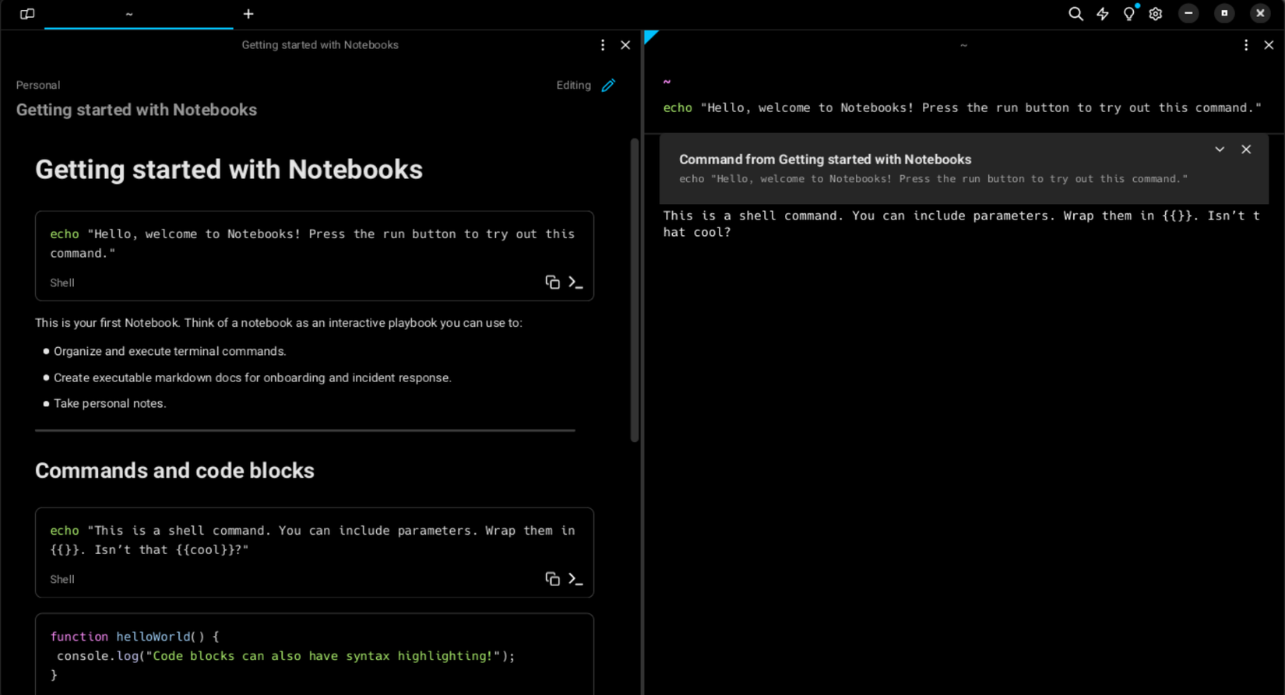Copy the first Hello welcome shell command
This screenshot has height=695, width=1285.
coord(552,283)
